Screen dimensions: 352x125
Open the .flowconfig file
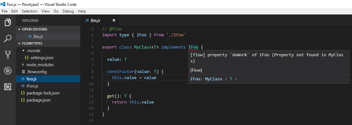48,72
